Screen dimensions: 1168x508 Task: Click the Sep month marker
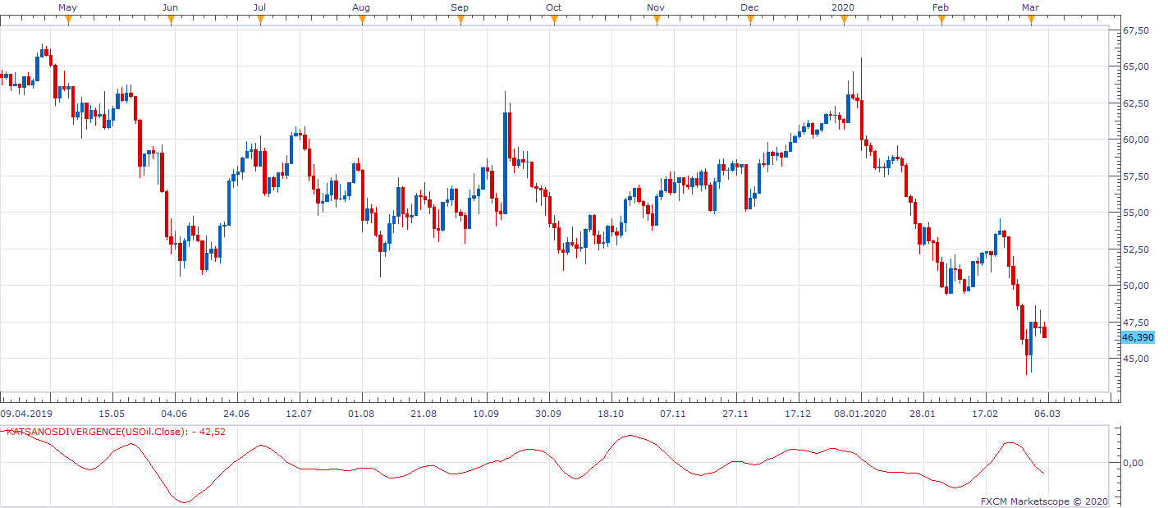(460, 21)
